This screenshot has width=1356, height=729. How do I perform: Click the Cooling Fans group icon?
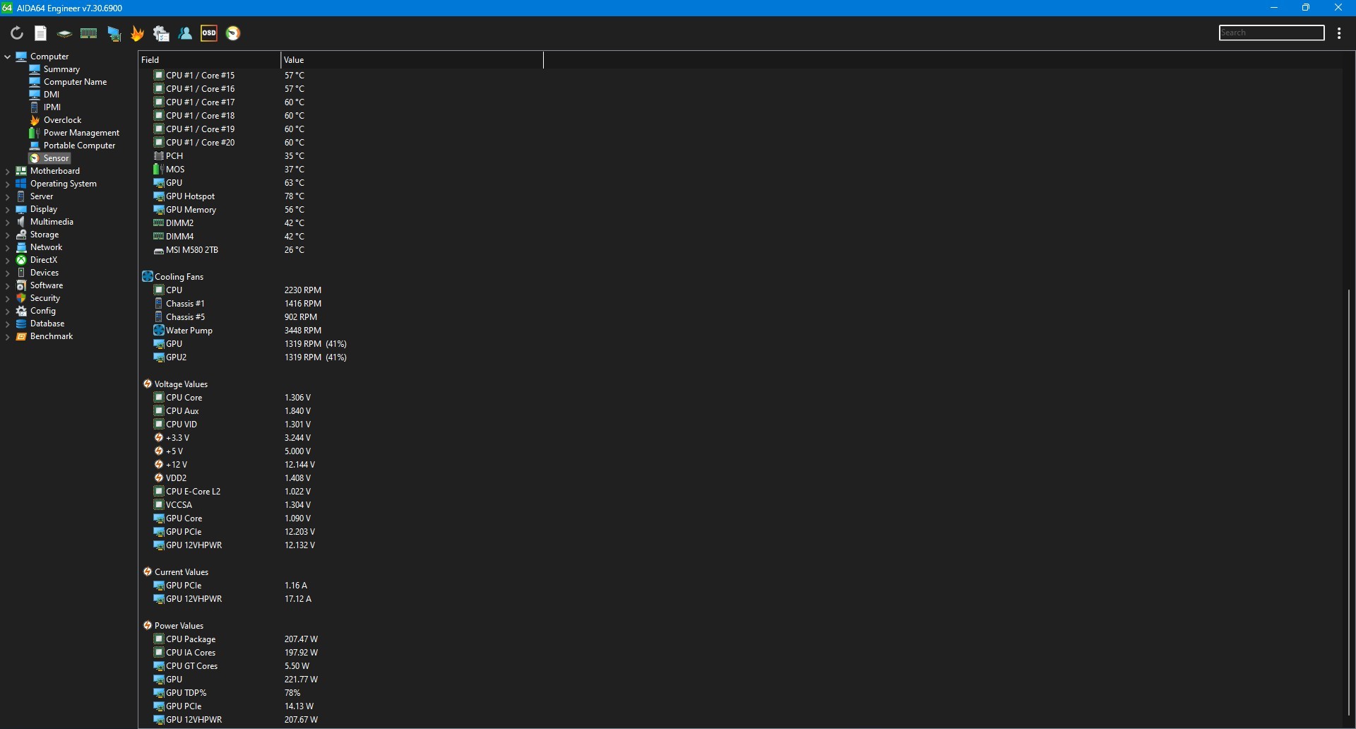[x=148, y=276]
